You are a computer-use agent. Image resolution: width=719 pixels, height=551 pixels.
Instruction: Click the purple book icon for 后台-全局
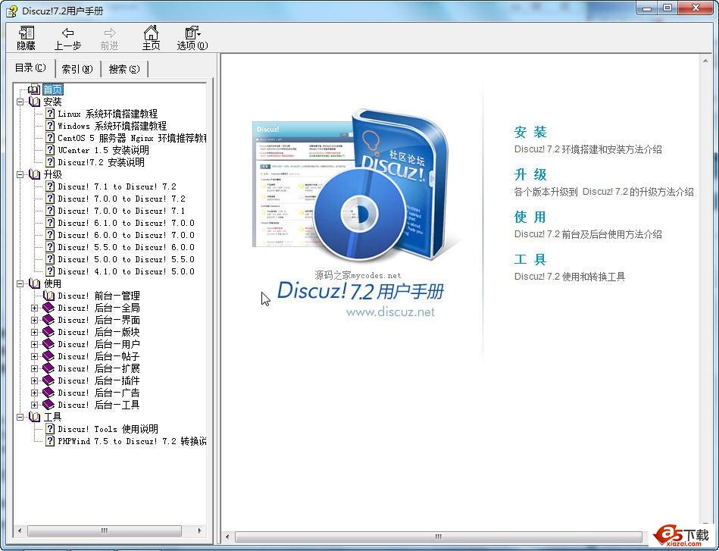click(x=49, y=308)
